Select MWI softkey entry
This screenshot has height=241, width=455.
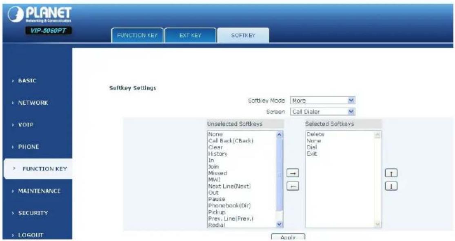(x=214, y=180)
